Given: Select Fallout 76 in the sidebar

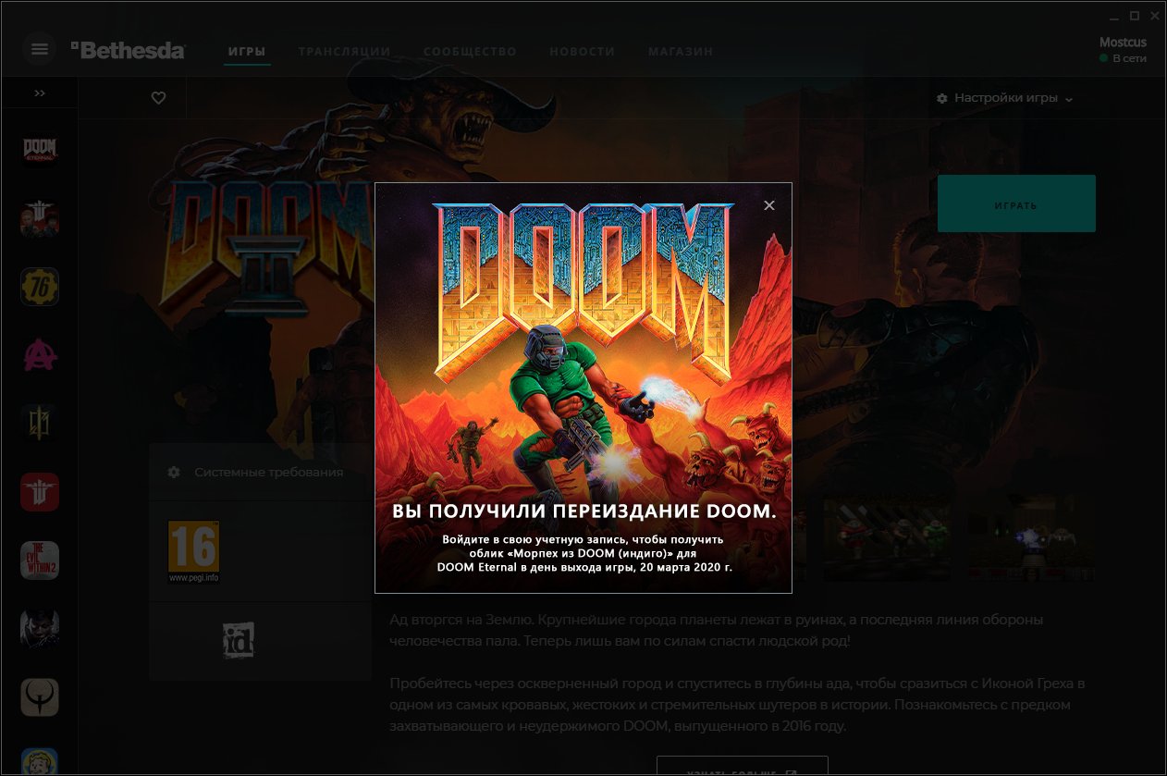Looking at the screenshot, I should point(40,287).
